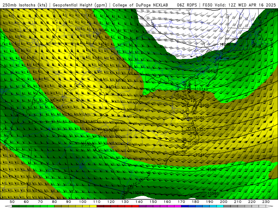Select the 10140 contour label
Image resolution: width=278 pixels, height=208 pixels.
203,89
